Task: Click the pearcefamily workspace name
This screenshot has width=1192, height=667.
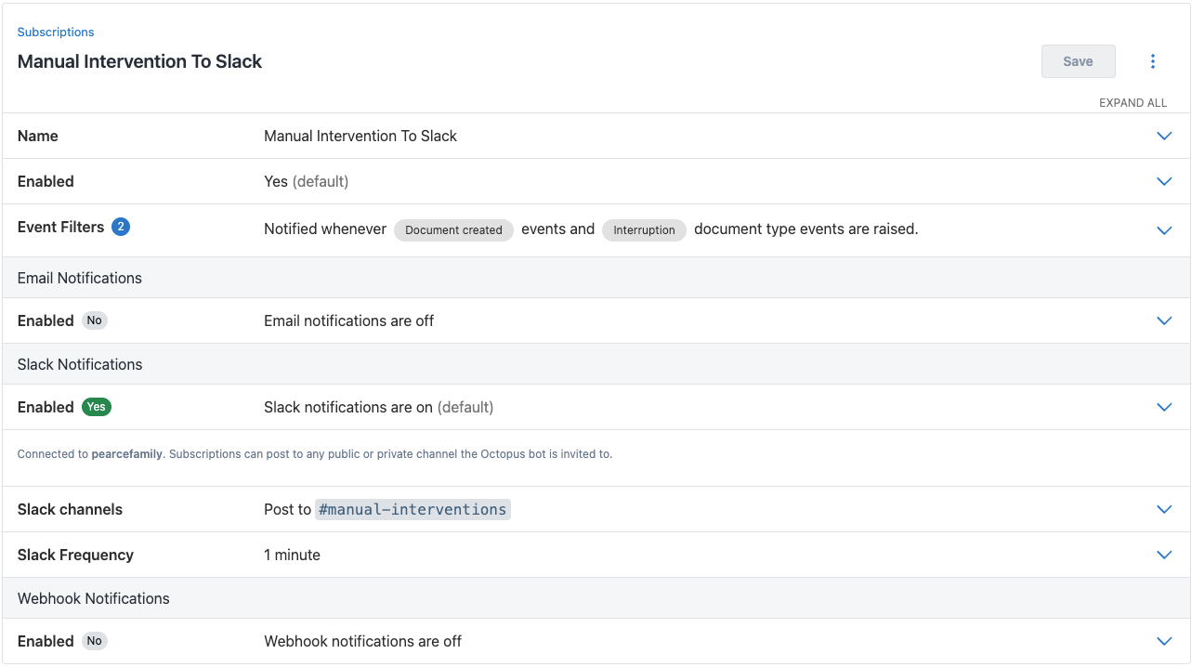Action: [127, 454]
